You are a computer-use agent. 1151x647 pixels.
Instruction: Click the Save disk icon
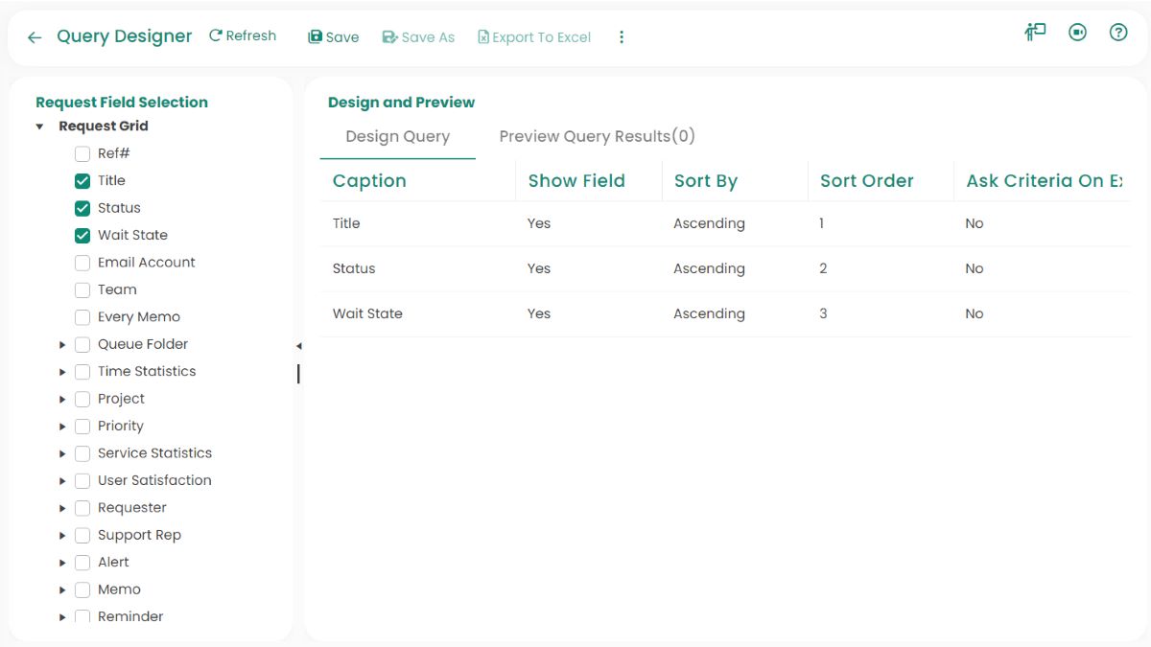pos(315,37)
